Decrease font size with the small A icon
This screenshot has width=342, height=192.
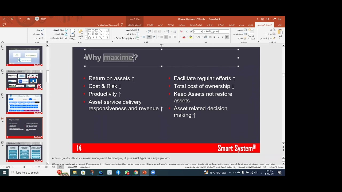coord(187,31)
